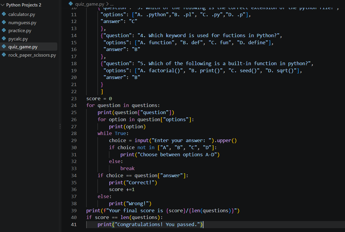Click "score +=1" on line 36

[x=122, y=190]
